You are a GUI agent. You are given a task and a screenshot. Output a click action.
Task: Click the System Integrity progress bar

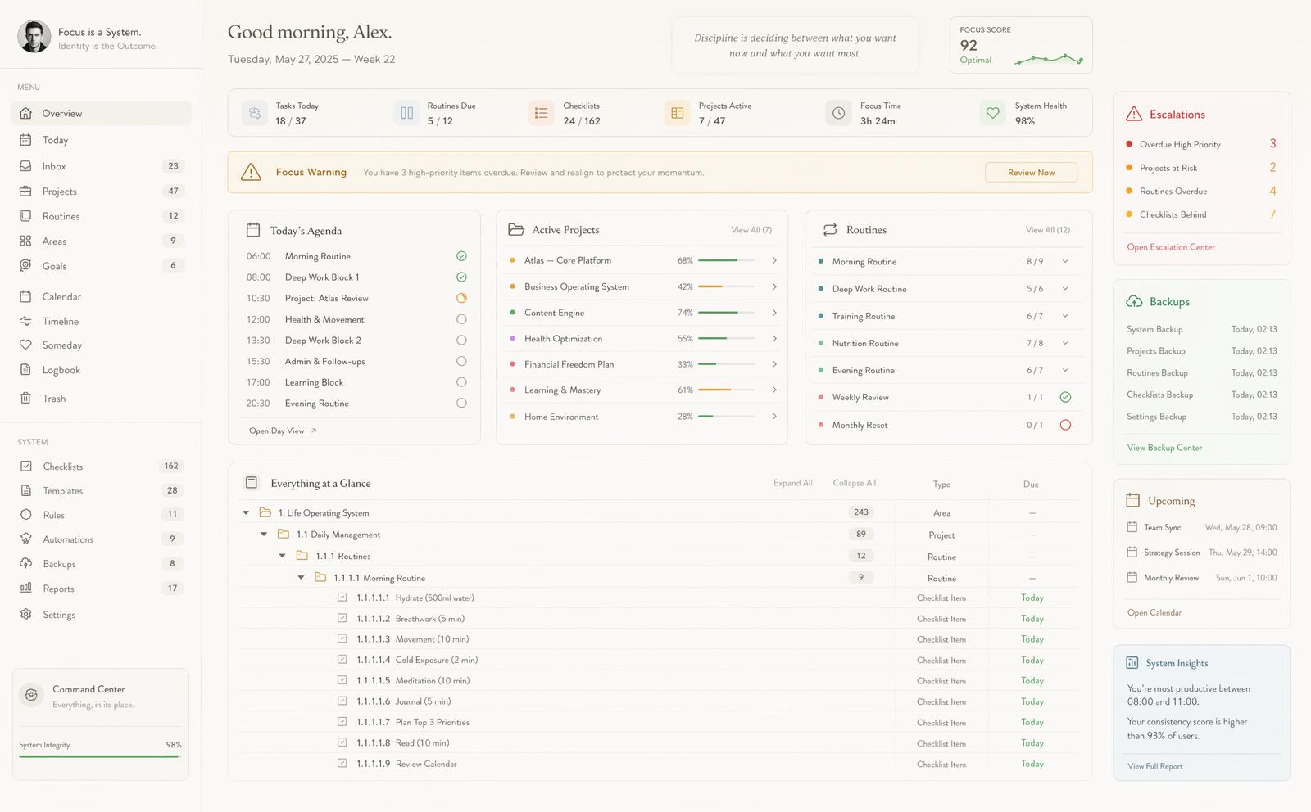[99, 756]
